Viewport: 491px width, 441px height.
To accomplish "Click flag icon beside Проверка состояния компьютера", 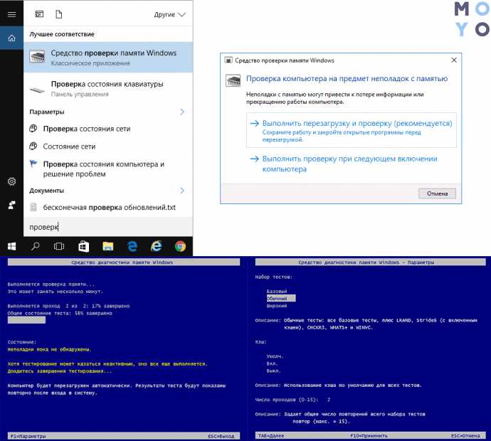I will (x=33, y=164).
